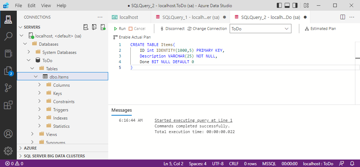Expand the System Databases folder
The image size is (360, 167).
click(x=29, y=52)
